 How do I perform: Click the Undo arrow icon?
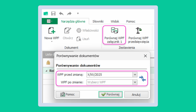[61, 13]
